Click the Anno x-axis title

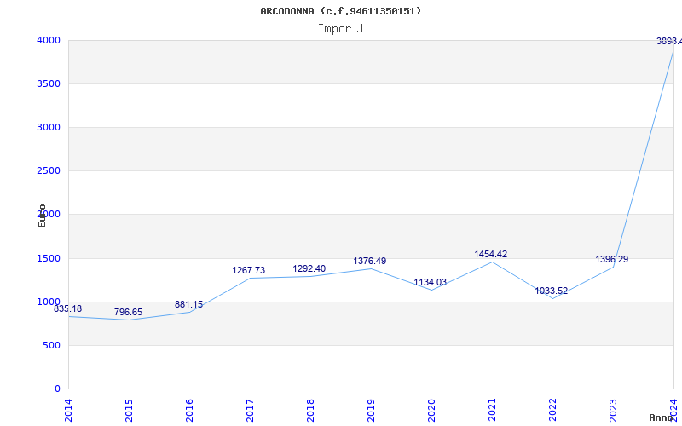662,418
